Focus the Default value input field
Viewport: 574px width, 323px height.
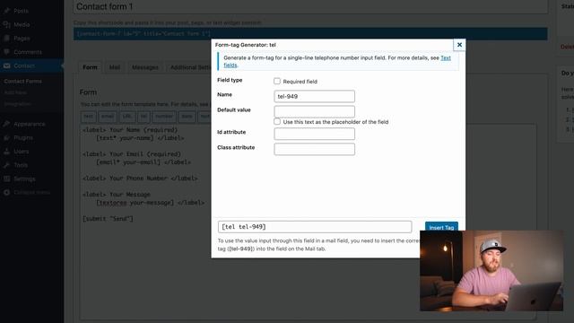pos(315,111)
